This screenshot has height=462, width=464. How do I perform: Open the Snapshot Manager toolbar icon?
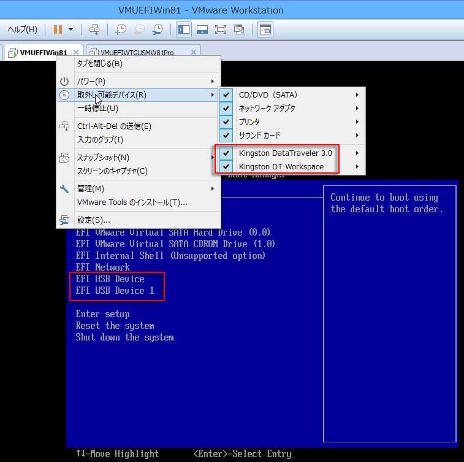pyautogui.click(x=158, y=29)
